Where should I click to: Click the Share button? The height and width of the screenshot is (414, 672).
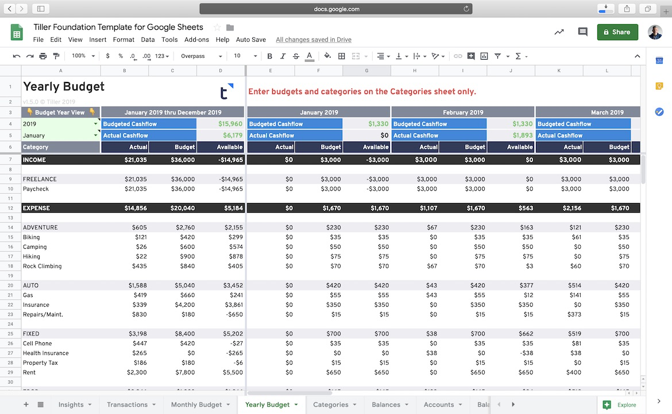(x=617, y=32)
